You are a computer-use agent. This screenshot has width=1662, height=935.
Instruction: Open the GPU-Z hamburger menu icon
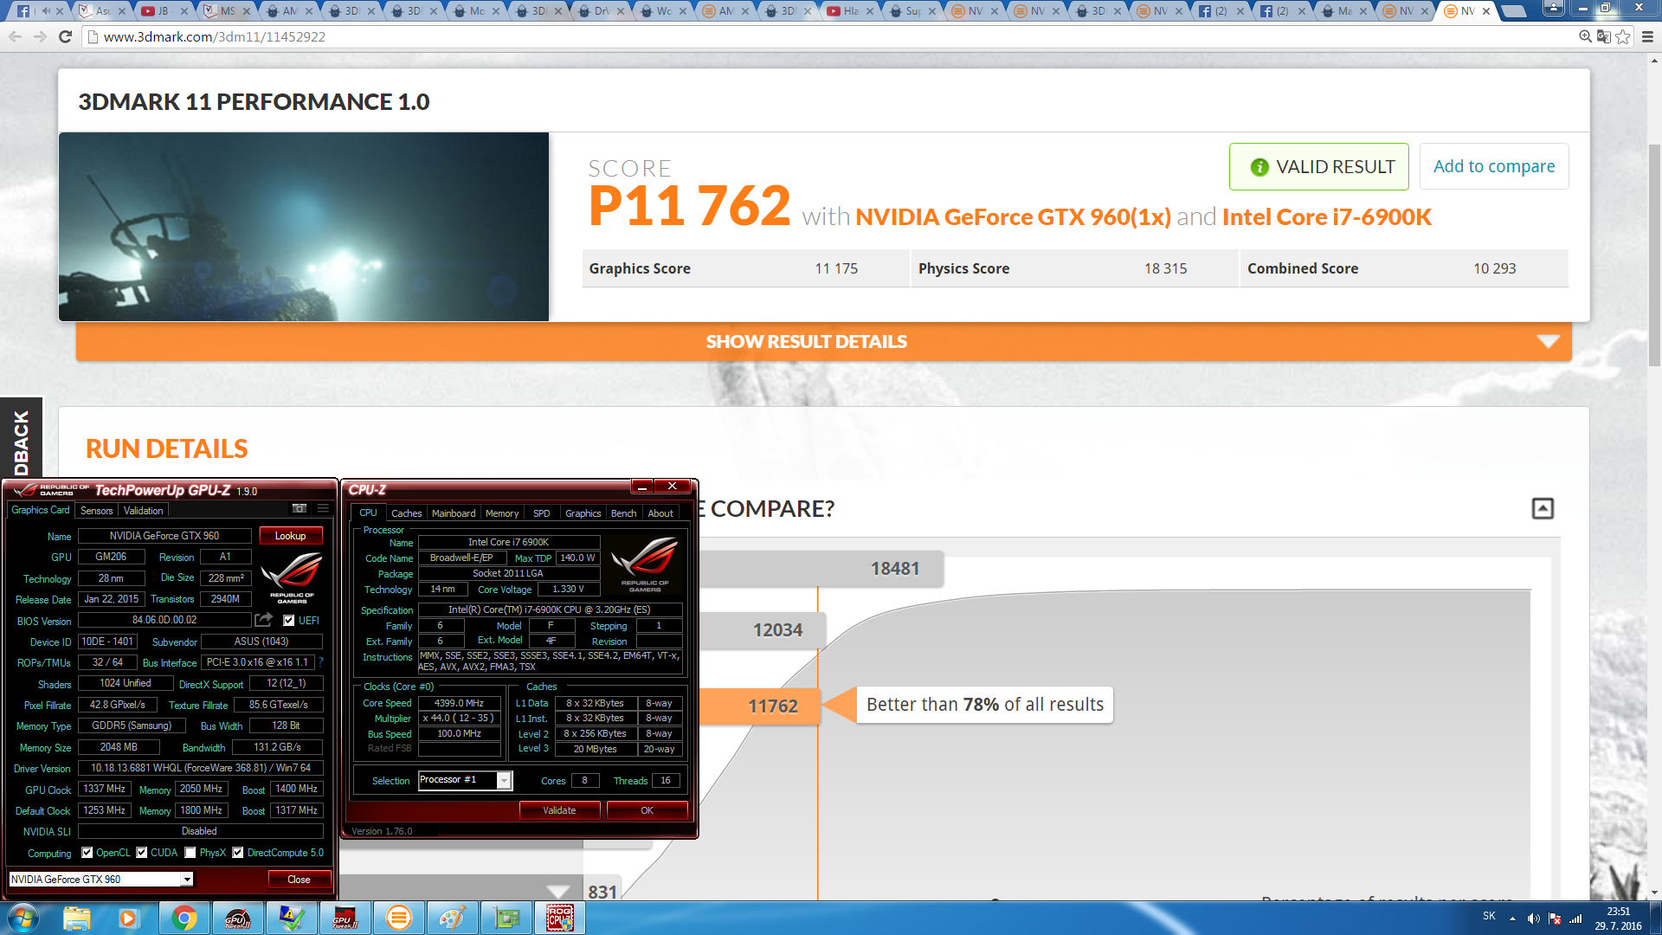pyautogui.click(x=323, y=509)
